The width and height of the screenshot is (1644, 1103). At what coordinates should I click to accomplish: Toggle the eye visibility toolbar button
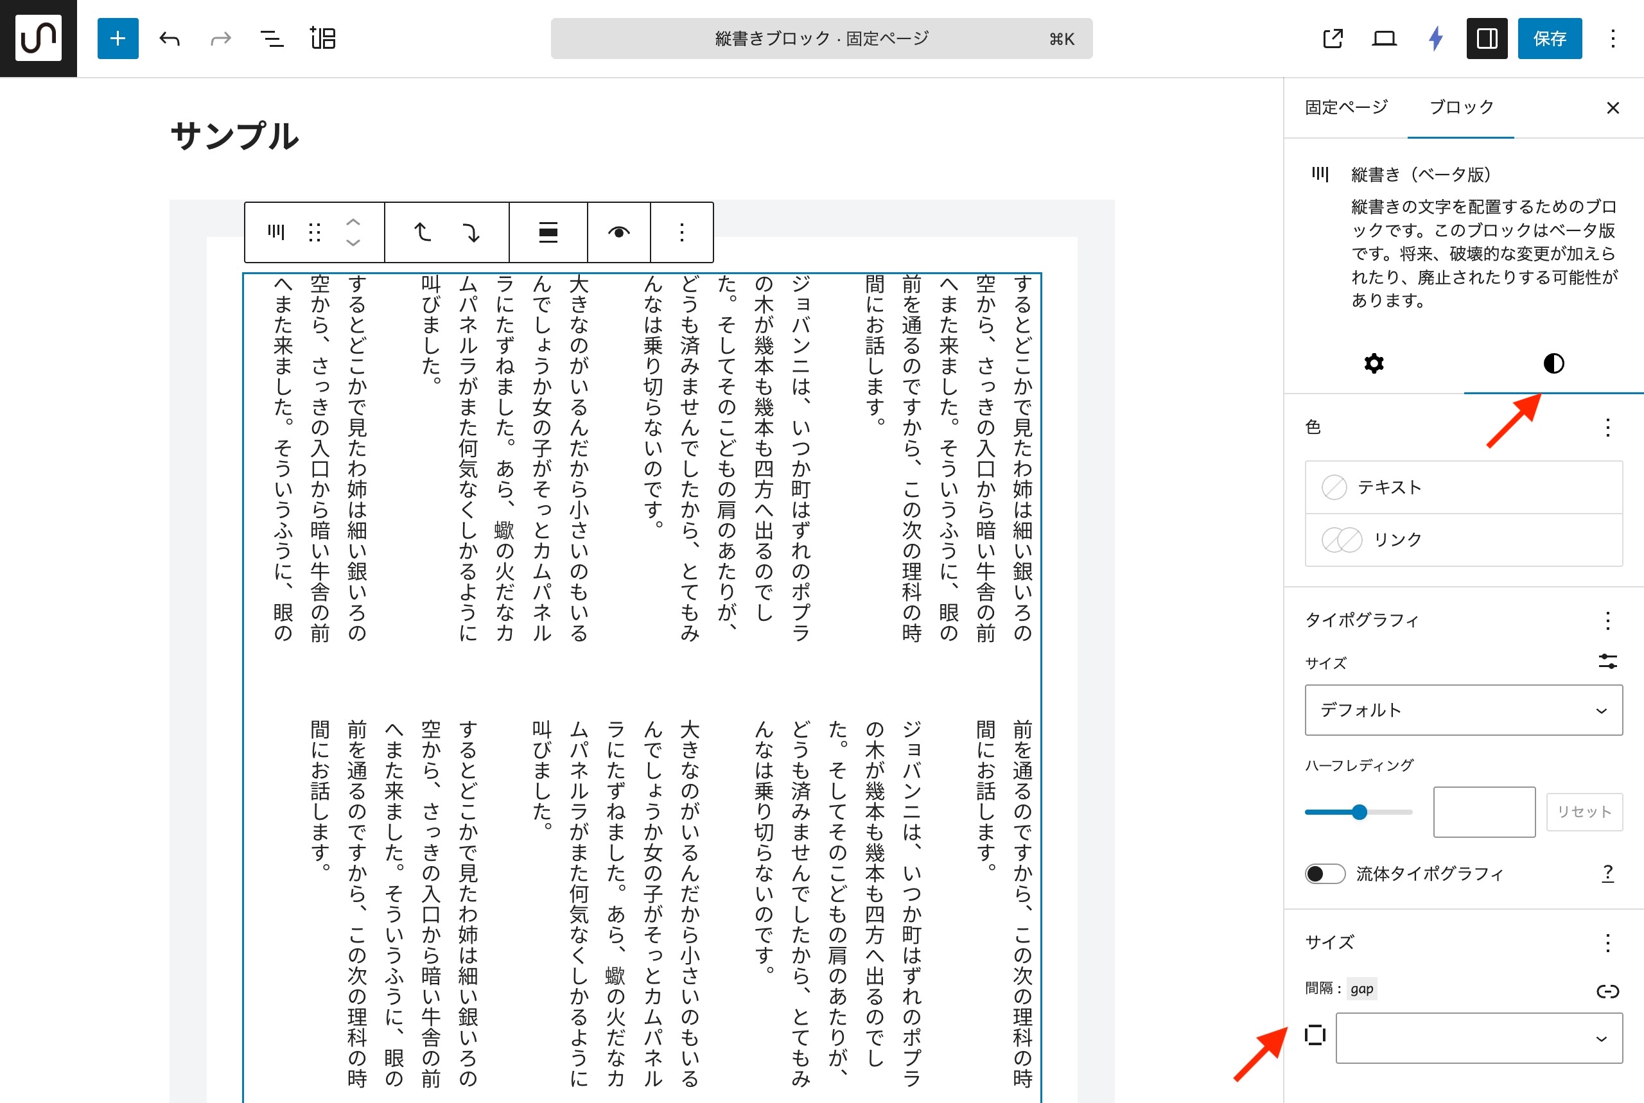[x=618, y=232]
